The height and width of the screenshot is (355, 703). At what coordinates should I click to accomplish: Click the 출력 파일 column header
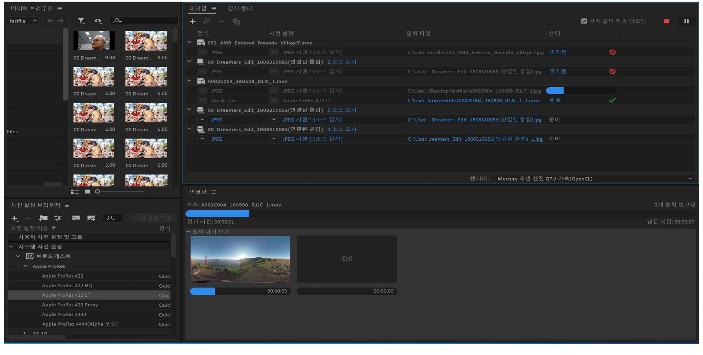pos(419,33)
